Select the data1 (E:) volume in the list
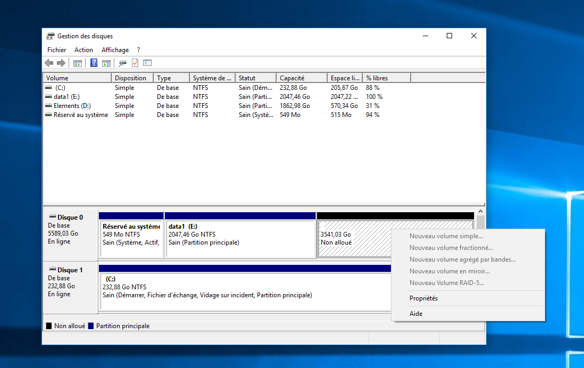 click(66, 97)
